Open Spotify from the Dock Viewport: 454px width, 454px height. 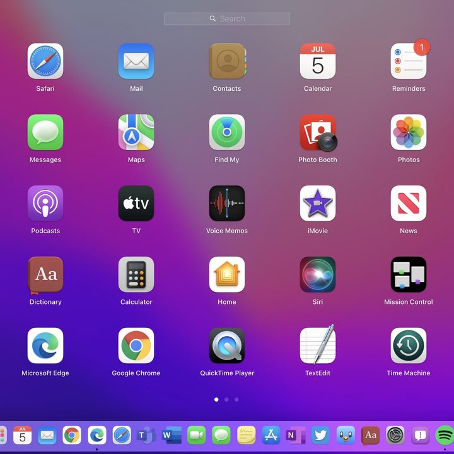[x=445, y=435]
